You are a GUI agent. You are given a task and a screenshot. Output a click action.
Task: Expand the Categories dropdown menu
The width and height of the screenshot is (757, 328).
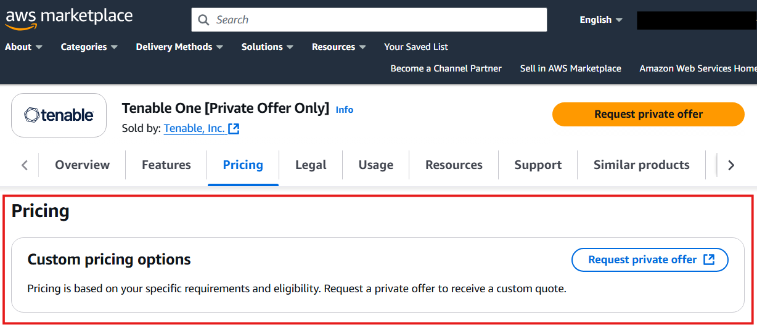[x=89, y=47]
